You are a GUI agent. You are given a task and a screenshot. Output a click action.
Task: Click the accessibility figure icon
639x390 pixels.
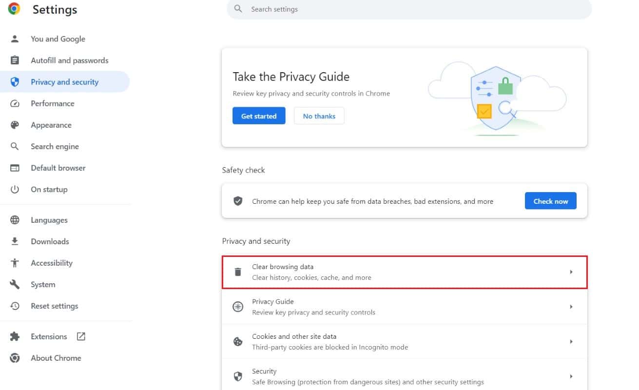pyautogui.click(x=15, y=263)
